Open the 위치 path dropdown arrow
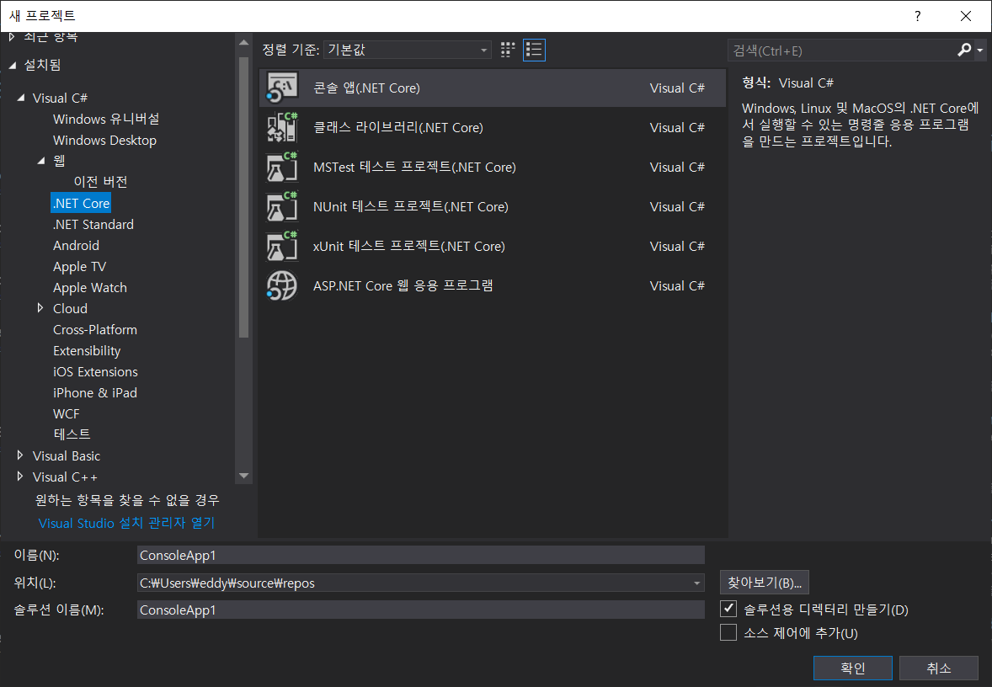Viewport: 992px width, 687px height. pos(696,583)
